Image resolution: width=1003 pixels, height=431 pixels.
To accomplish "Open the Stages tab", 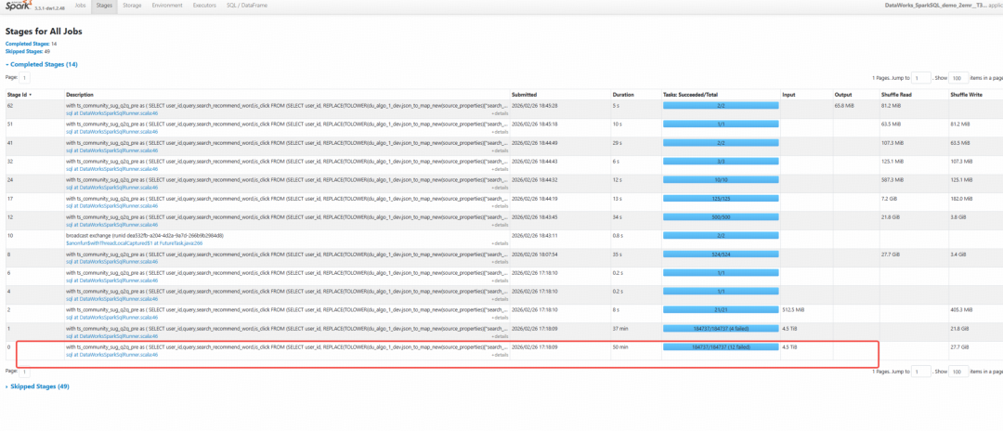I will [x=104, y=6].
